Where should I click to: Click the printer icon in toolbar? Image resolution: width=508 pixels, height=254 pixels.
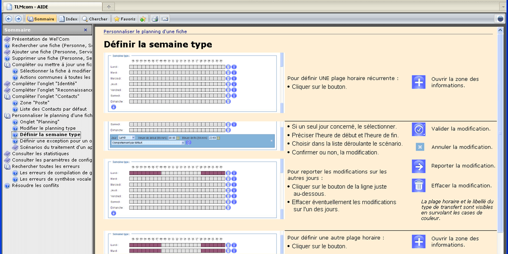[x=155, y=19]
